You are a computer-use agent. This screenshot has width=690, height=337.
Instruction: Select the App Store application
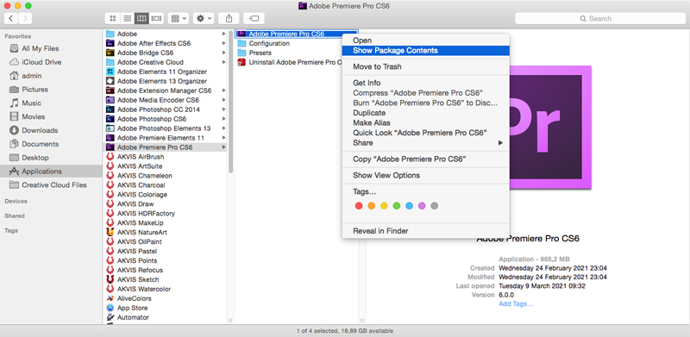coord(133,308)
